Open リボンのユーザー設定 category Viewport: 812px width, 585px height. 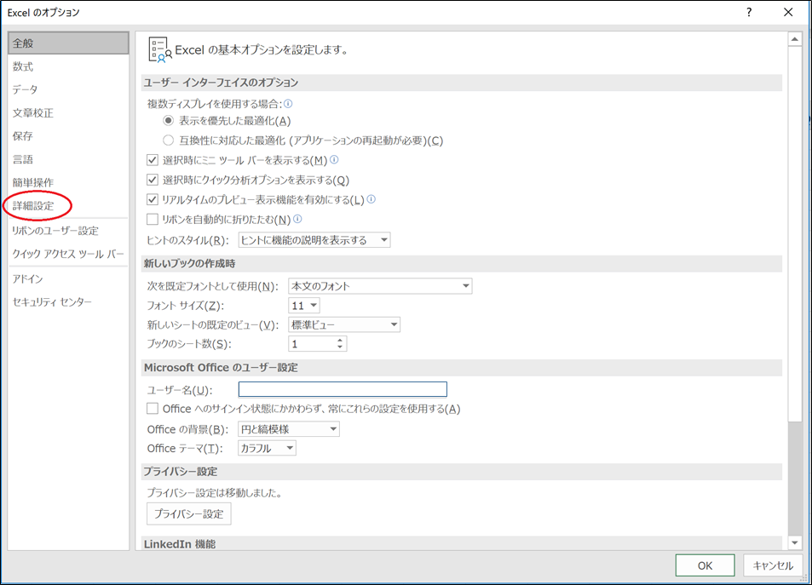[68, 231]
